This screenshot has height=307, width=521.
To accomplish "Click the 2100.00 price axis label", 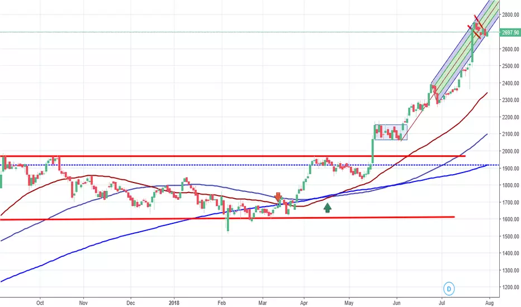I will coord(510,134).
